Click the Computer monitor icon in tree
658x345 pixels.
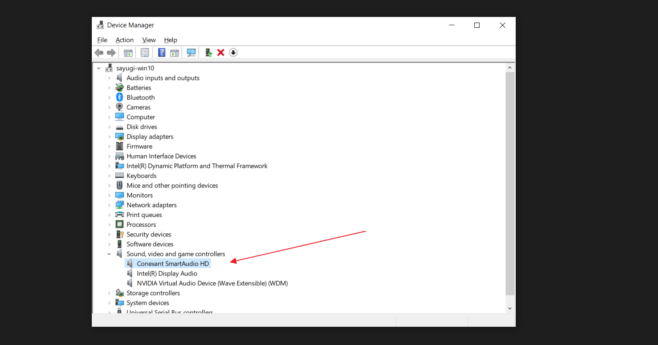(x=119, y=117)
